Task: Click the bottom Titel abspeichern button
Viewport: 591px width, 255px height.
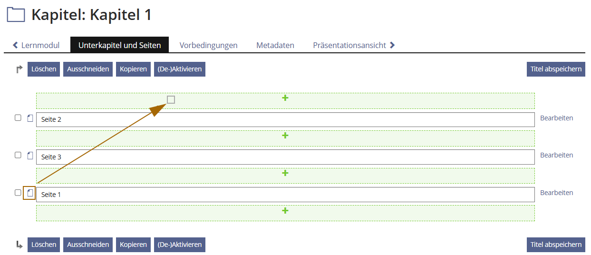Action: (556, 245)
